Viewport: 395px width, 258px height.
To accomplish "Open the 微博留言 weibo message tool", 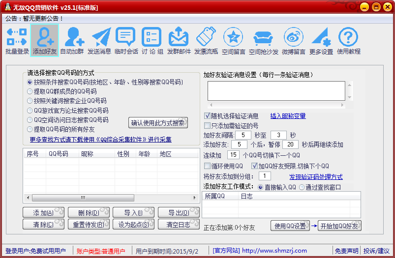I will click(294, 41).
